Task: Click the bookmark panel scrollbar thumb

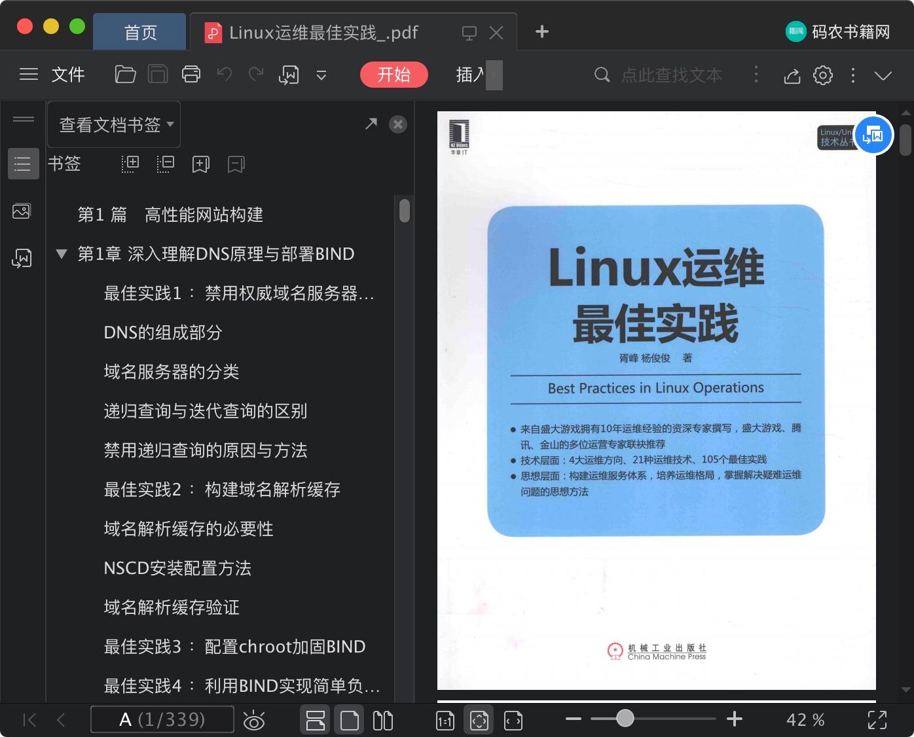Action: pos(405,211)
